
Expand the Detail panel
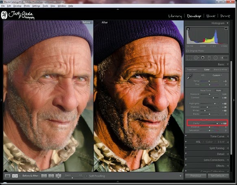coord(228,154)
